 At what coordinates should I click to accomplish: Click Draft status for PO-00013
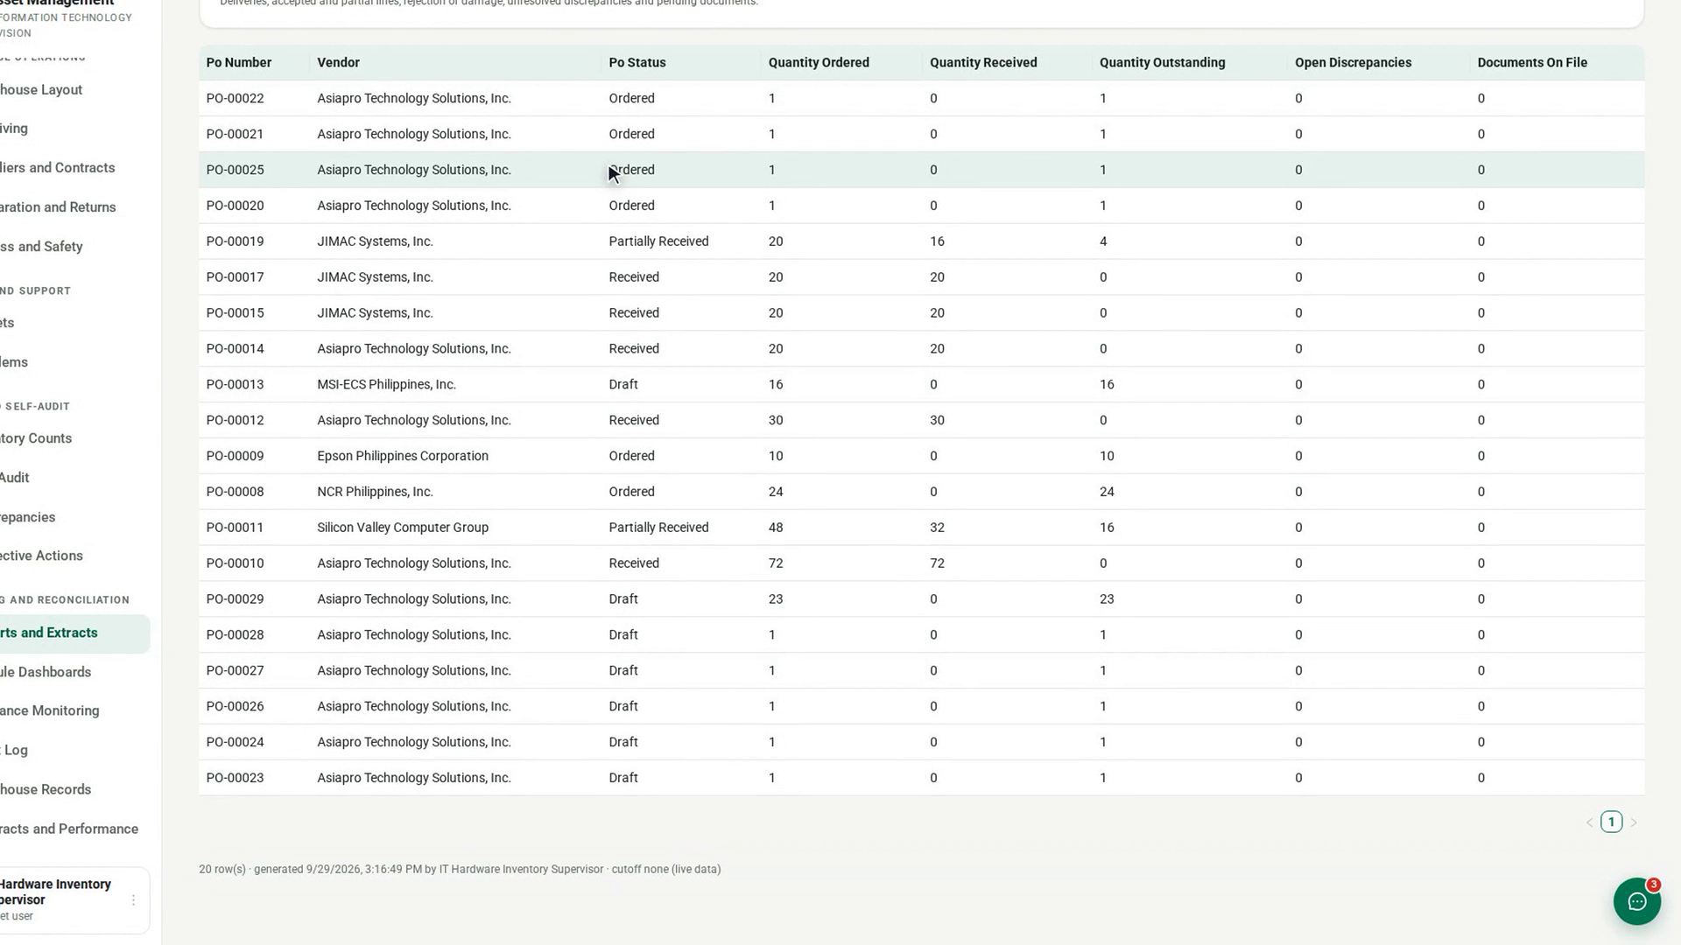[623, 385]
